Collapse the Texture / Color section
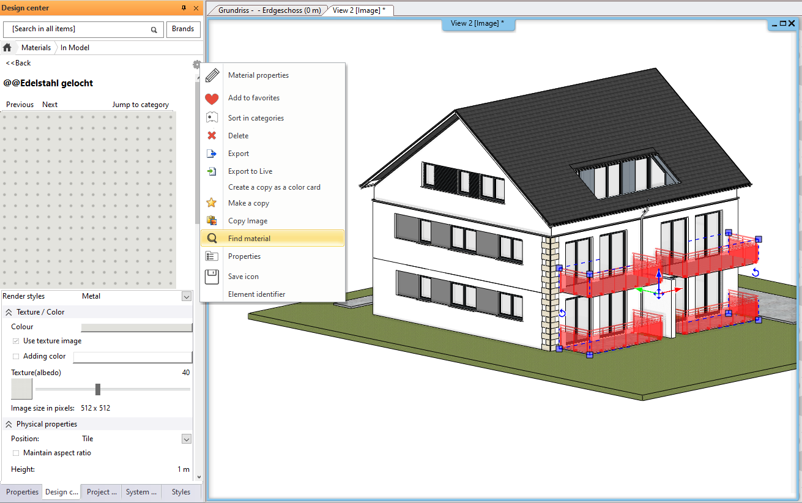The width and height of the screenshot is (802, 503). click(9, 312)
